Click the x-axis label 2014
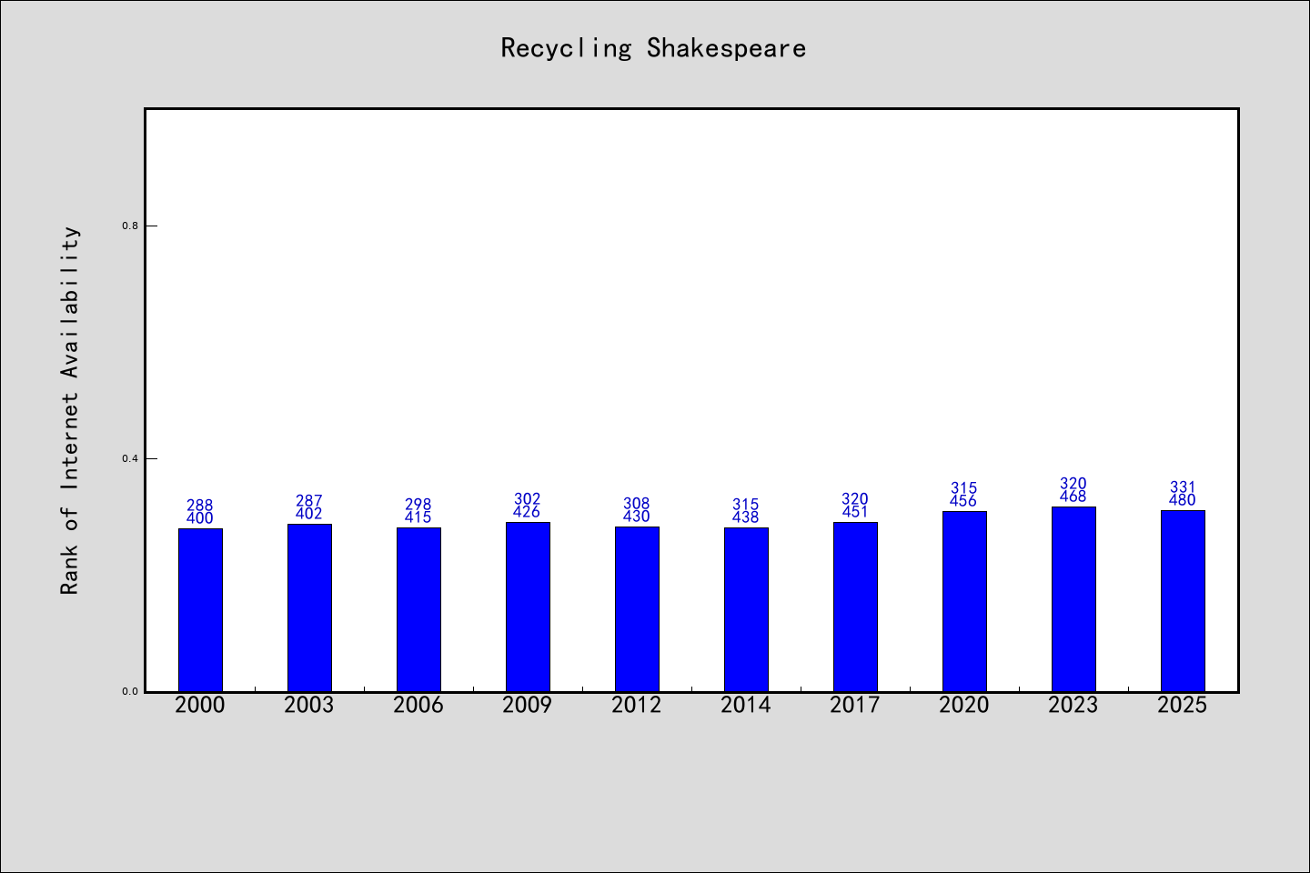The image size is (1310, 873). click(x=746, y=705)
